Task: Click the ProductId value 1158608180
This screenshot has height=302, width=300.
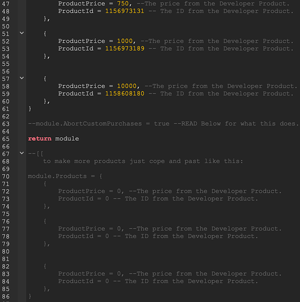Action: pos(125,94)
